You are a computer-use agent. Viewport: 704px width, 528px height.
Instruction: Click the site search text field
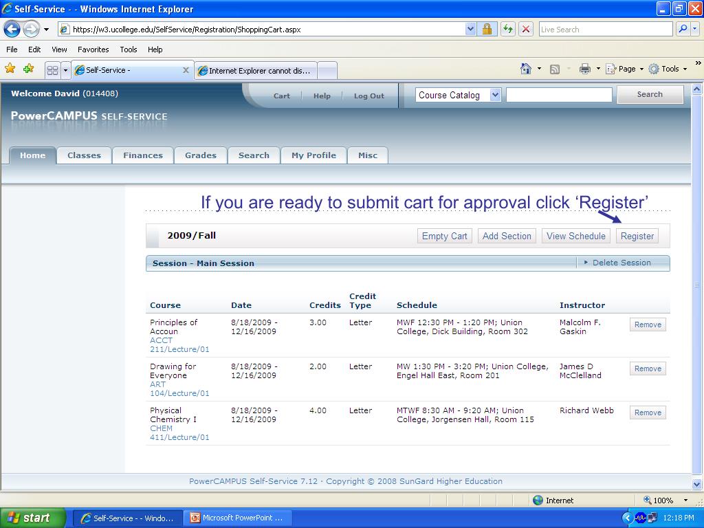(x=559, y=95)
